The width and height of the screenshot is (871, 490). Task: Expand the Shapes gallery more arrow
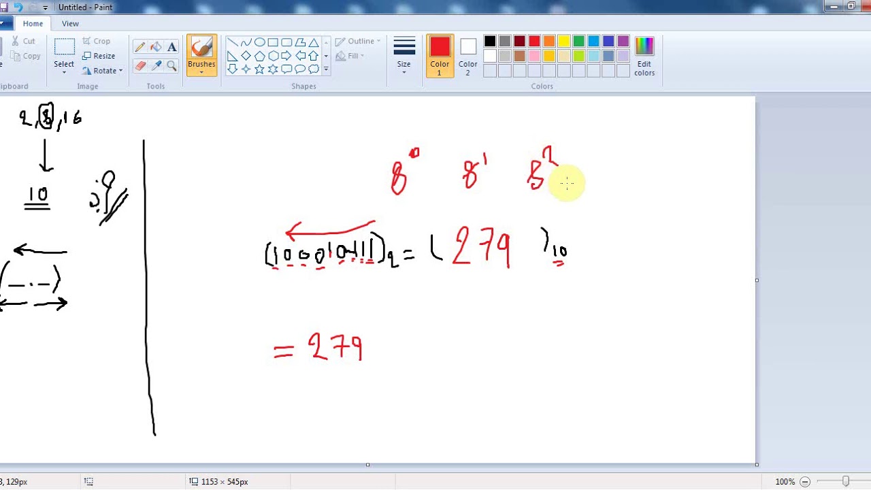click(x=326, y=69)
